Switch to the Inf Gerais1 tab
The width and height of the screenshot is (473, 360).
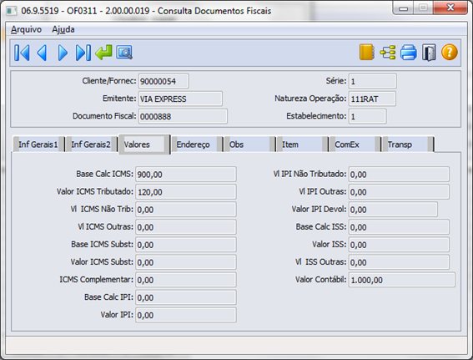[x=38, y=145]
